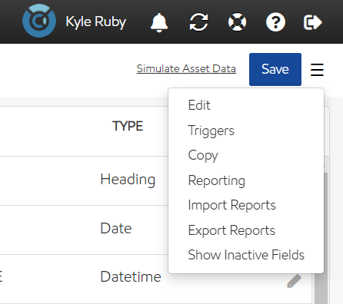Open the support lifebuoy icon
343x304 pixels.
coord(237,22)
